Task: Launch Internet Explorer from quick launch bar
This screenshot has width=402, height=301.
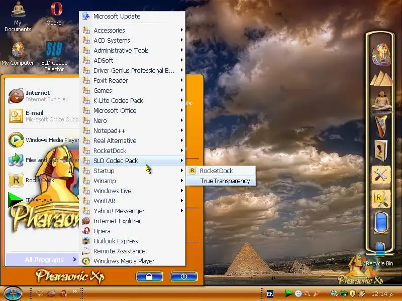Action: [52, 293]
